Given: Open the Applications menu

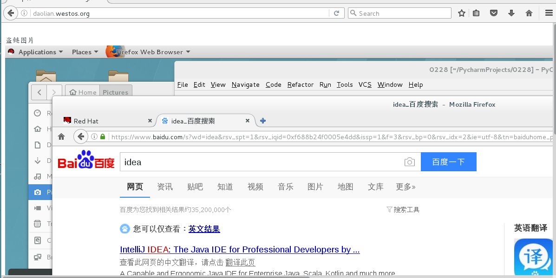Looking at the screenshot, I should point(40,52).
